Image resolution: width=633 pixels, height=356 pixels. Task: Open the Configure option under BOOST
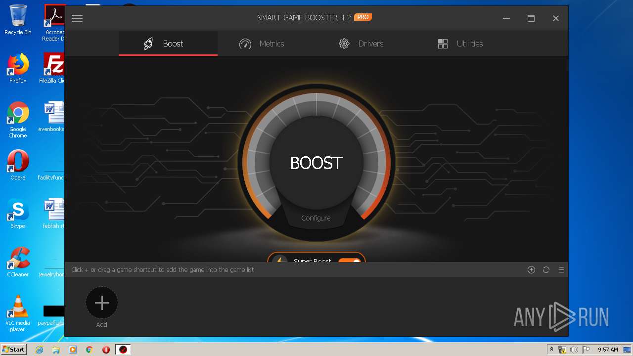point(316,218)
